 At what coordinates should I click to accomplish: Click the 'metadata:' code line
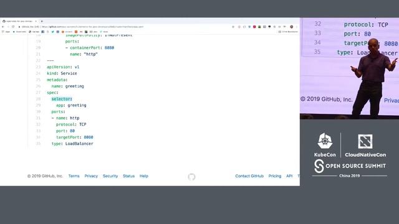[57, 80]
